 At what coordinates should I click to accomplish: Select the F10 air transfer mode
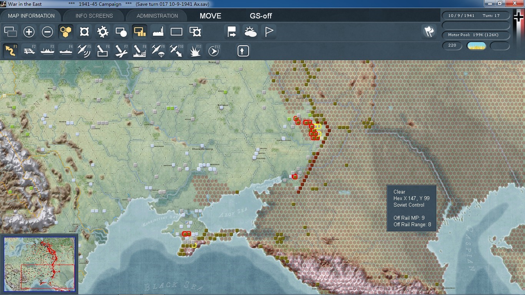[x=176, y=51]
